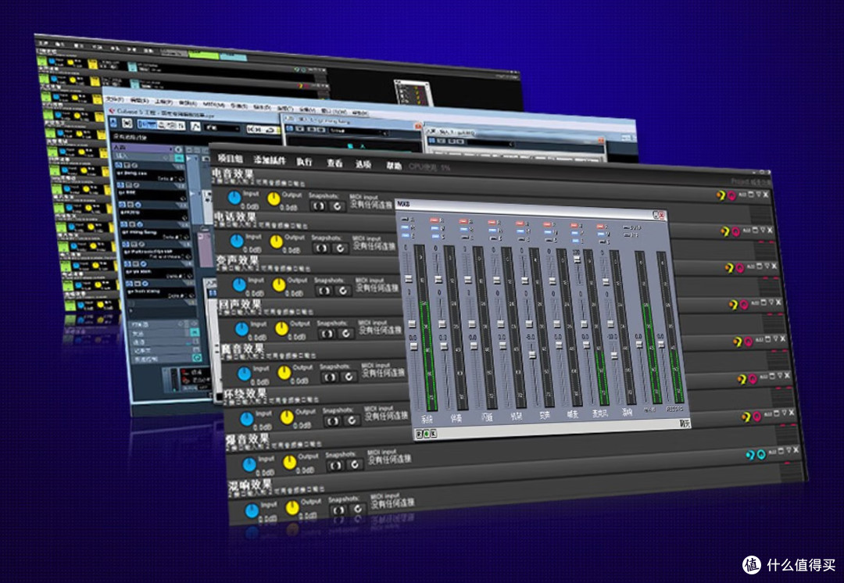
Task: Open the 帮助 menu
Action: [393, 166]
